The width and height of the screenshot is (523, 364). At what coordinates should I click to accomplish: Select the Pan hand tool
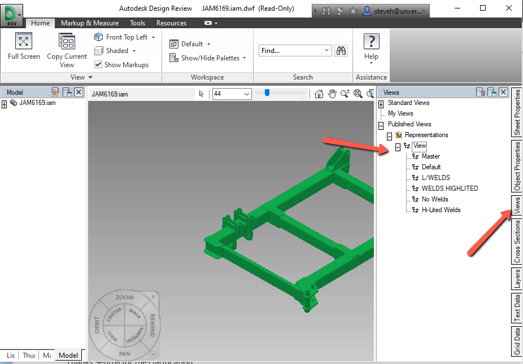pyautogui.click(x=332, y=94)
